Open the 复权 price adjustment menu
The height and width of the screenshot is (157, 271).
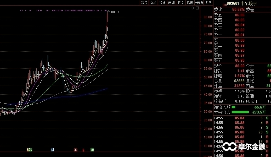144,3
